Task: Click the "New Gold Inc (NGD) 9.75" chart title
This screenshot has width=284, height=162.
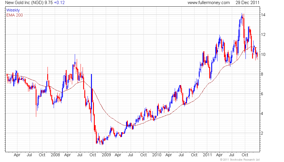Action: (29, 3)
